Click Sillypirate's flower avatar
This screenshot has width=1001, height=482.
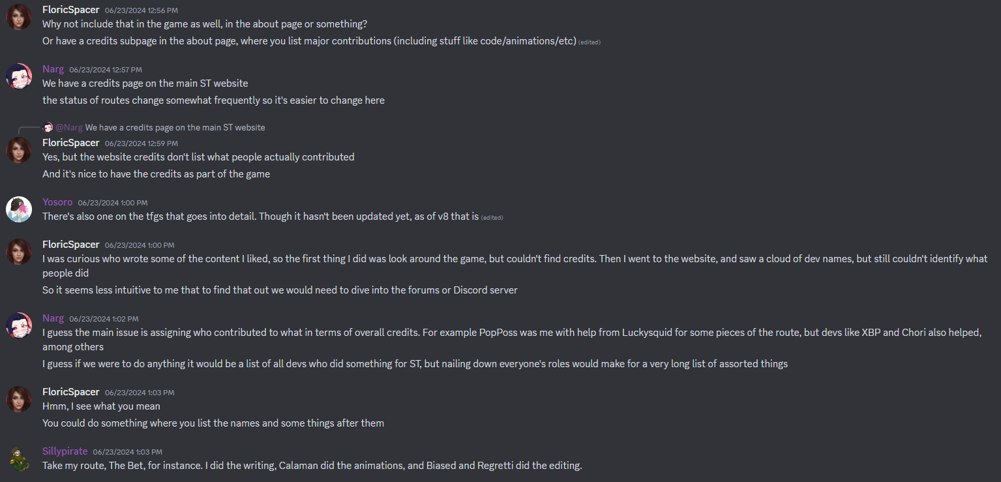(19, 458)
